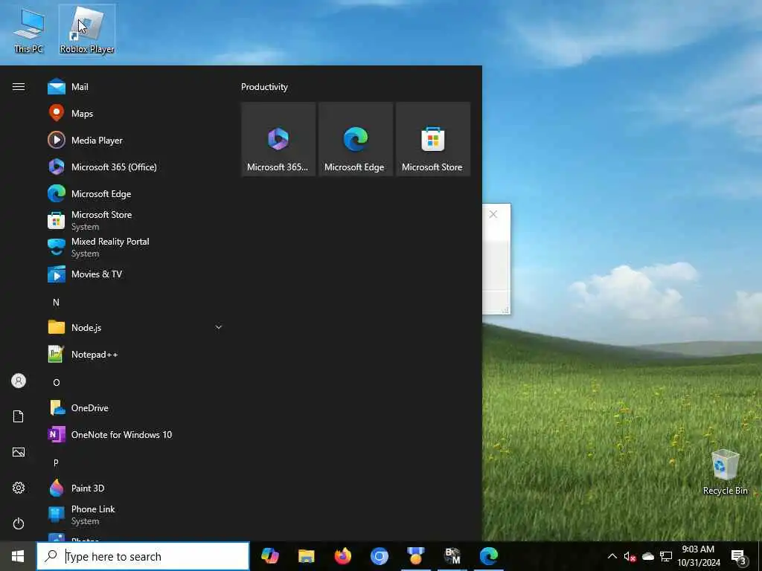Click the Node.js folder icon

[57, 327]
